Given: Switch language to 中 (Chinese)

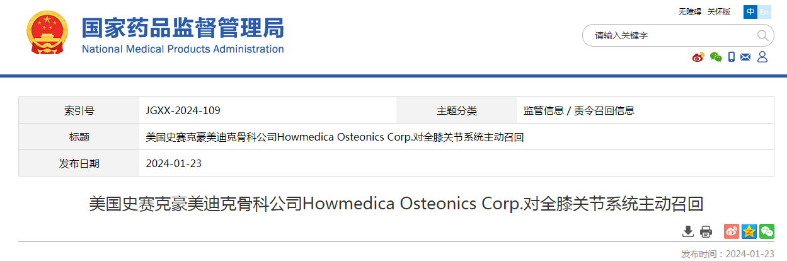Looking at the screenshot, I should click(750, 11).
